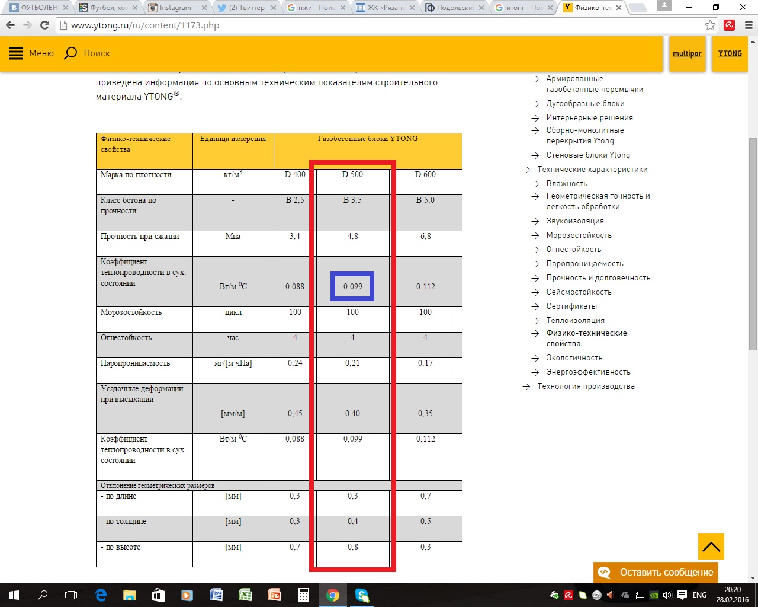The width and height of the screenshot is (758, 607).
Task: Switch to the Твиттер tab
Action: [x=246, y=8]
